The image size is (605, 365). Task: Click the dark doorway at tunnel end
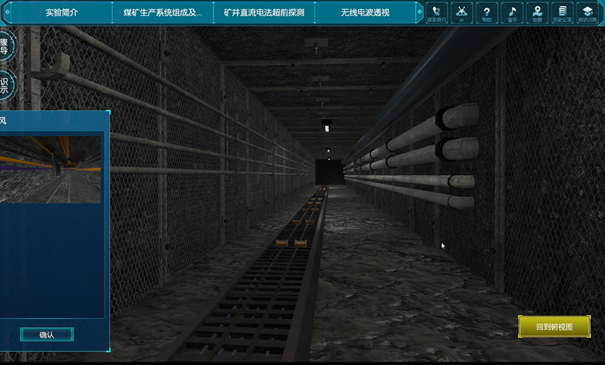[328, 172]
